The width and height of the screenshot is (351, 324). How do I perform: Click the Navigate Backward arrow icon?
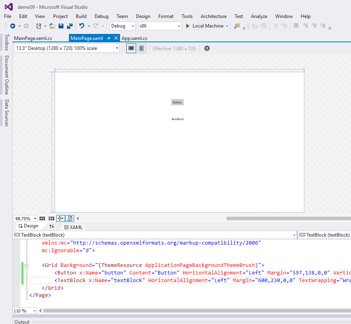[12, 26]
